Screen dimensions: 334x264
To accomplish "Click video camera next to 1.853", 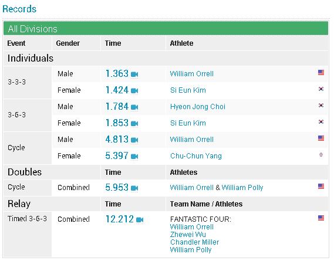I will [x=134, y=123].
